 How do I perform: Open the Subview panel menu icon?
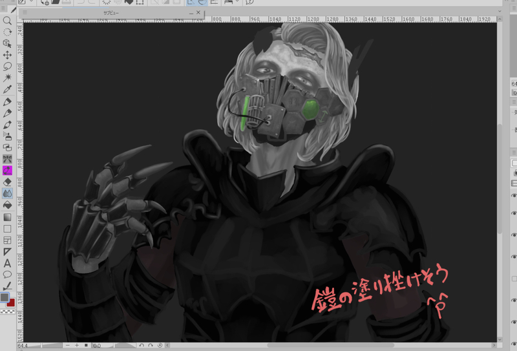point(25,12)
